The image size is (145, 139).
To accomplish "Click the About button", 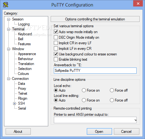I will click(x=18, y=132).
